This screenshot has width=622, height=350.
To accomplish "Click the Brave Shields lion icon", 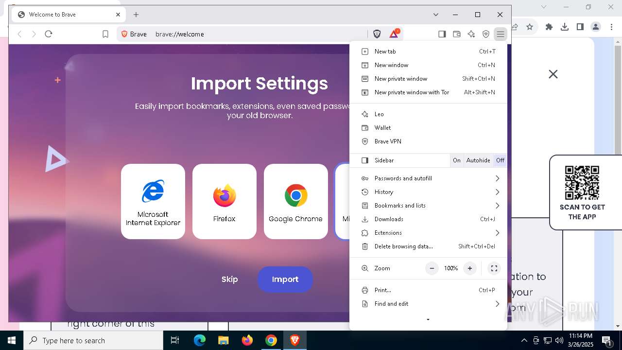I will coord(377,34).
